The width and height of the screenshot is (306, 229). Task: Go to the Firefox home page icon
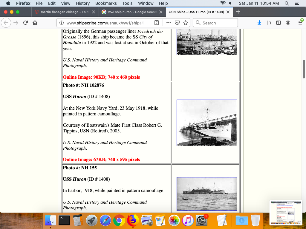35,23
